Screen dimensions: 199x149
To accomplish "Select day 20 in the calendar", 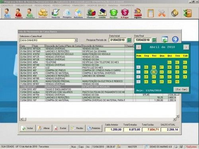I will [154, 77].
